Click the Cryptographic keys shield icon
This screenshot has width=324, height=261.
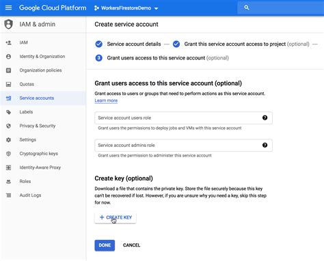[x=9, y=154]
